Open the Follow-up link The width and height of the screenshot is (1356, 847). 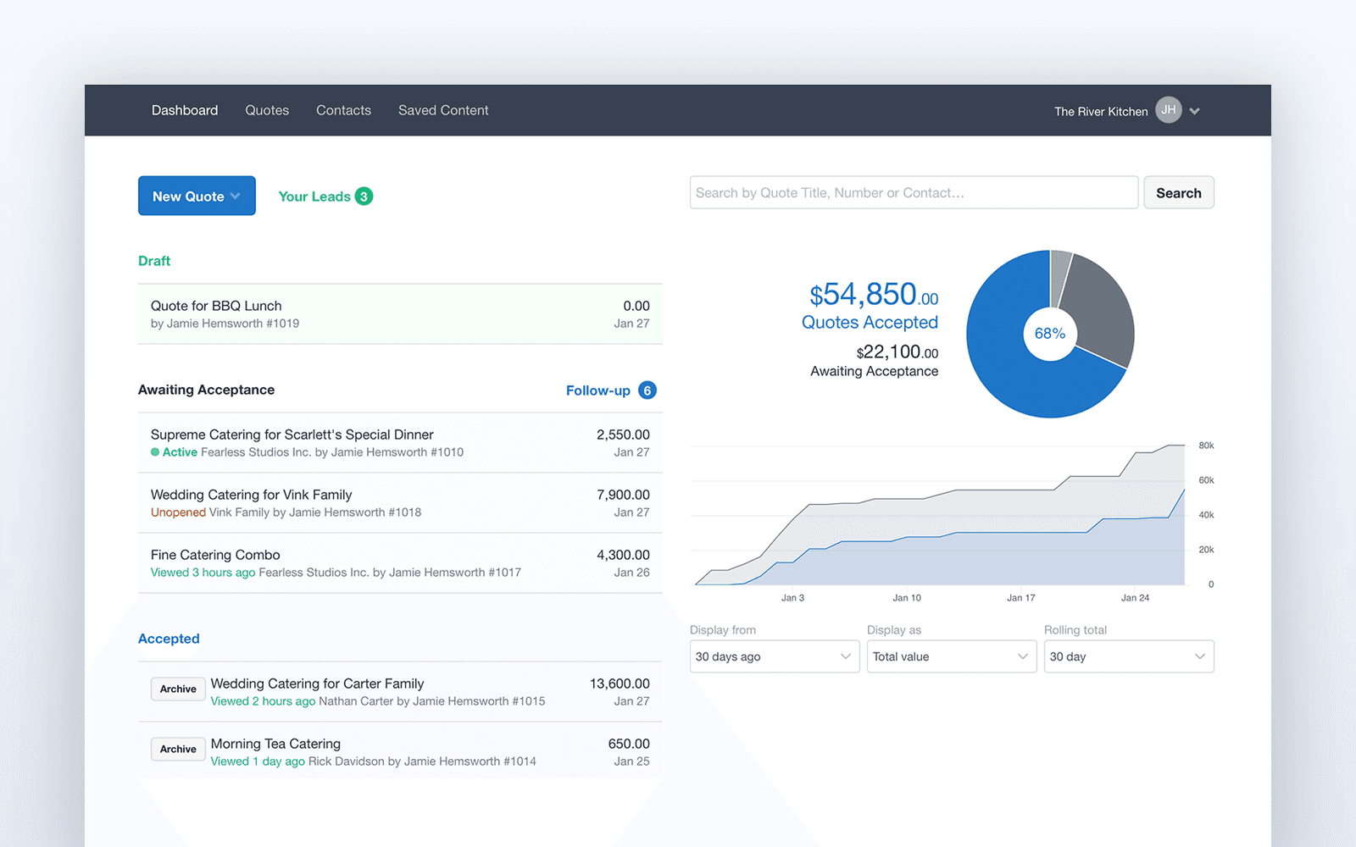(597, 390)
